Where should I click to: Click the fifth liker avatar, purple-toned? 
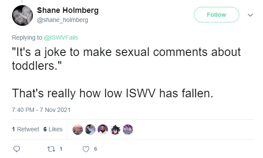pos(128,130)
